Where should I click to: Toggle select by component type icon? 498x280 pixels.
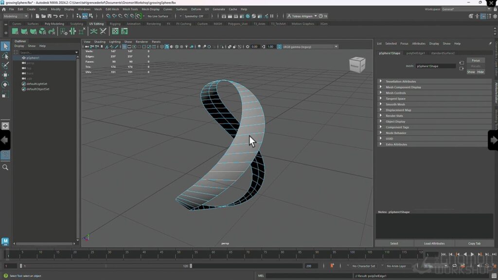(x=91, y=16)
